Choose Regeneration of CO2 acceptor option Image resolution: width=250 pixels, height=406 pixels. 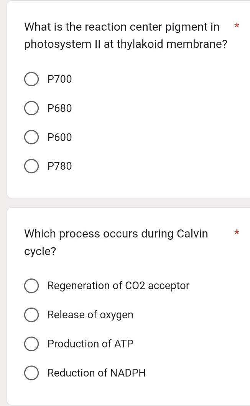pos(31,285)
